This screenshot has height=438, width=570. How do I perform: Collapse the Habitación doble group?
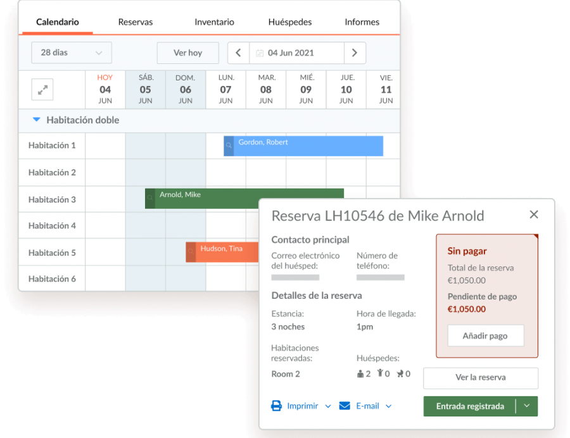(x=37, y=120)
